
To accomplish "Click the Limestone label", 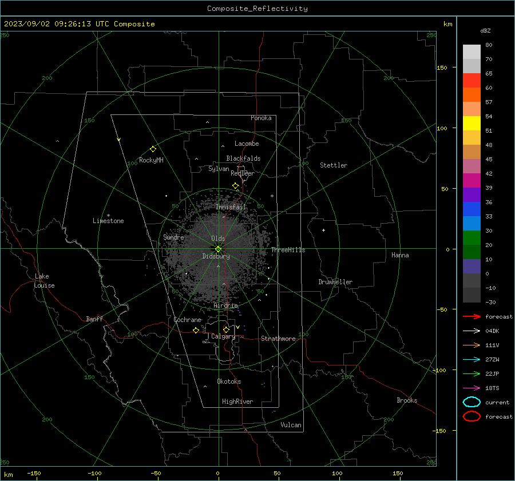I will tap(108, 221).
